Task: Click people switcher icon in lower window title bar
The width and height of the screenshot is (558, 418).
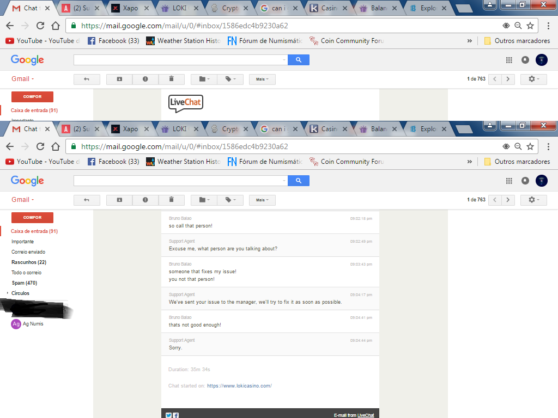Action: pos(490,126)
